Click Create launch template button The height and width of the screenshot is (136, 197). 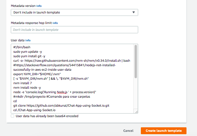coord(163,131)
